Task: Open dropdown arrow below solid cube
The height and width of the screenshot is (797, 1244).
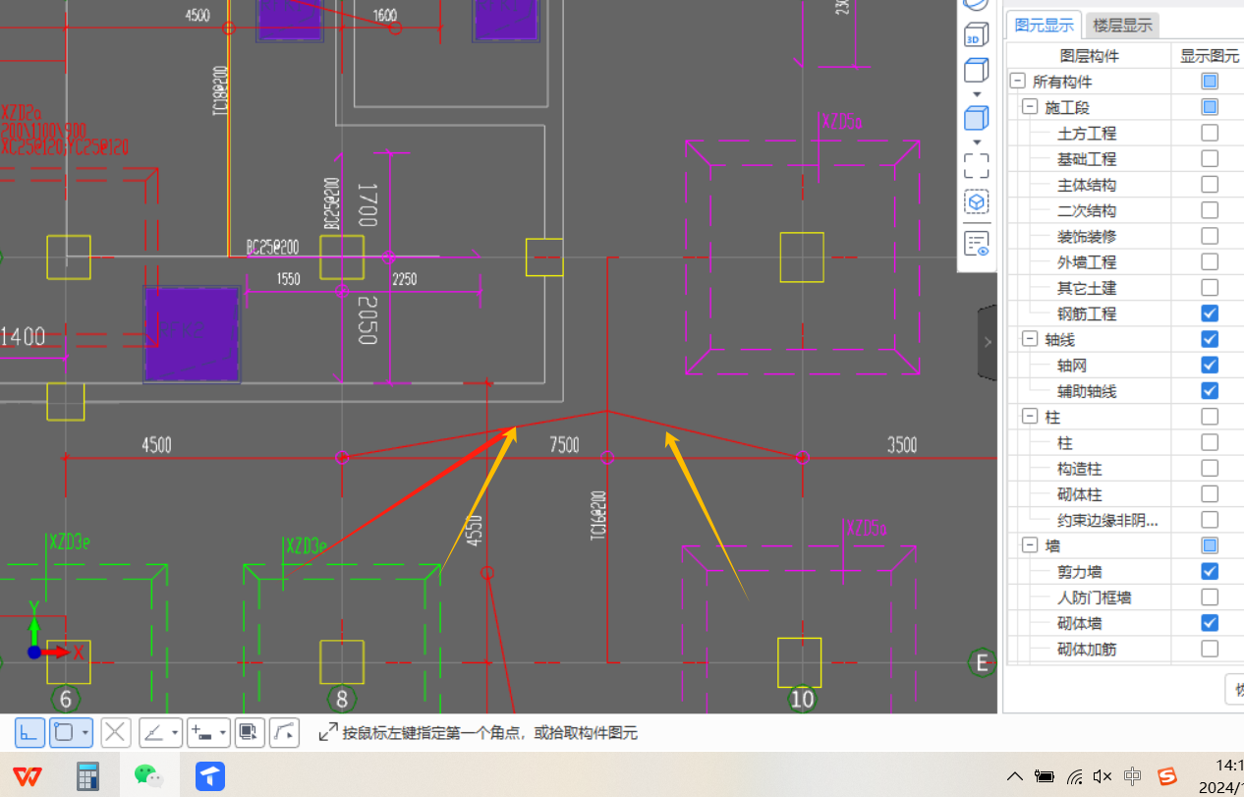Action: click(977, 142)
